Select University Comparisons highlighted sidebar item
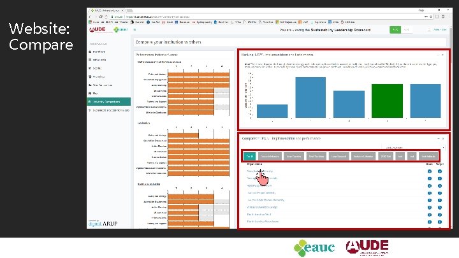459x258 pixels. tap(108, 101)
